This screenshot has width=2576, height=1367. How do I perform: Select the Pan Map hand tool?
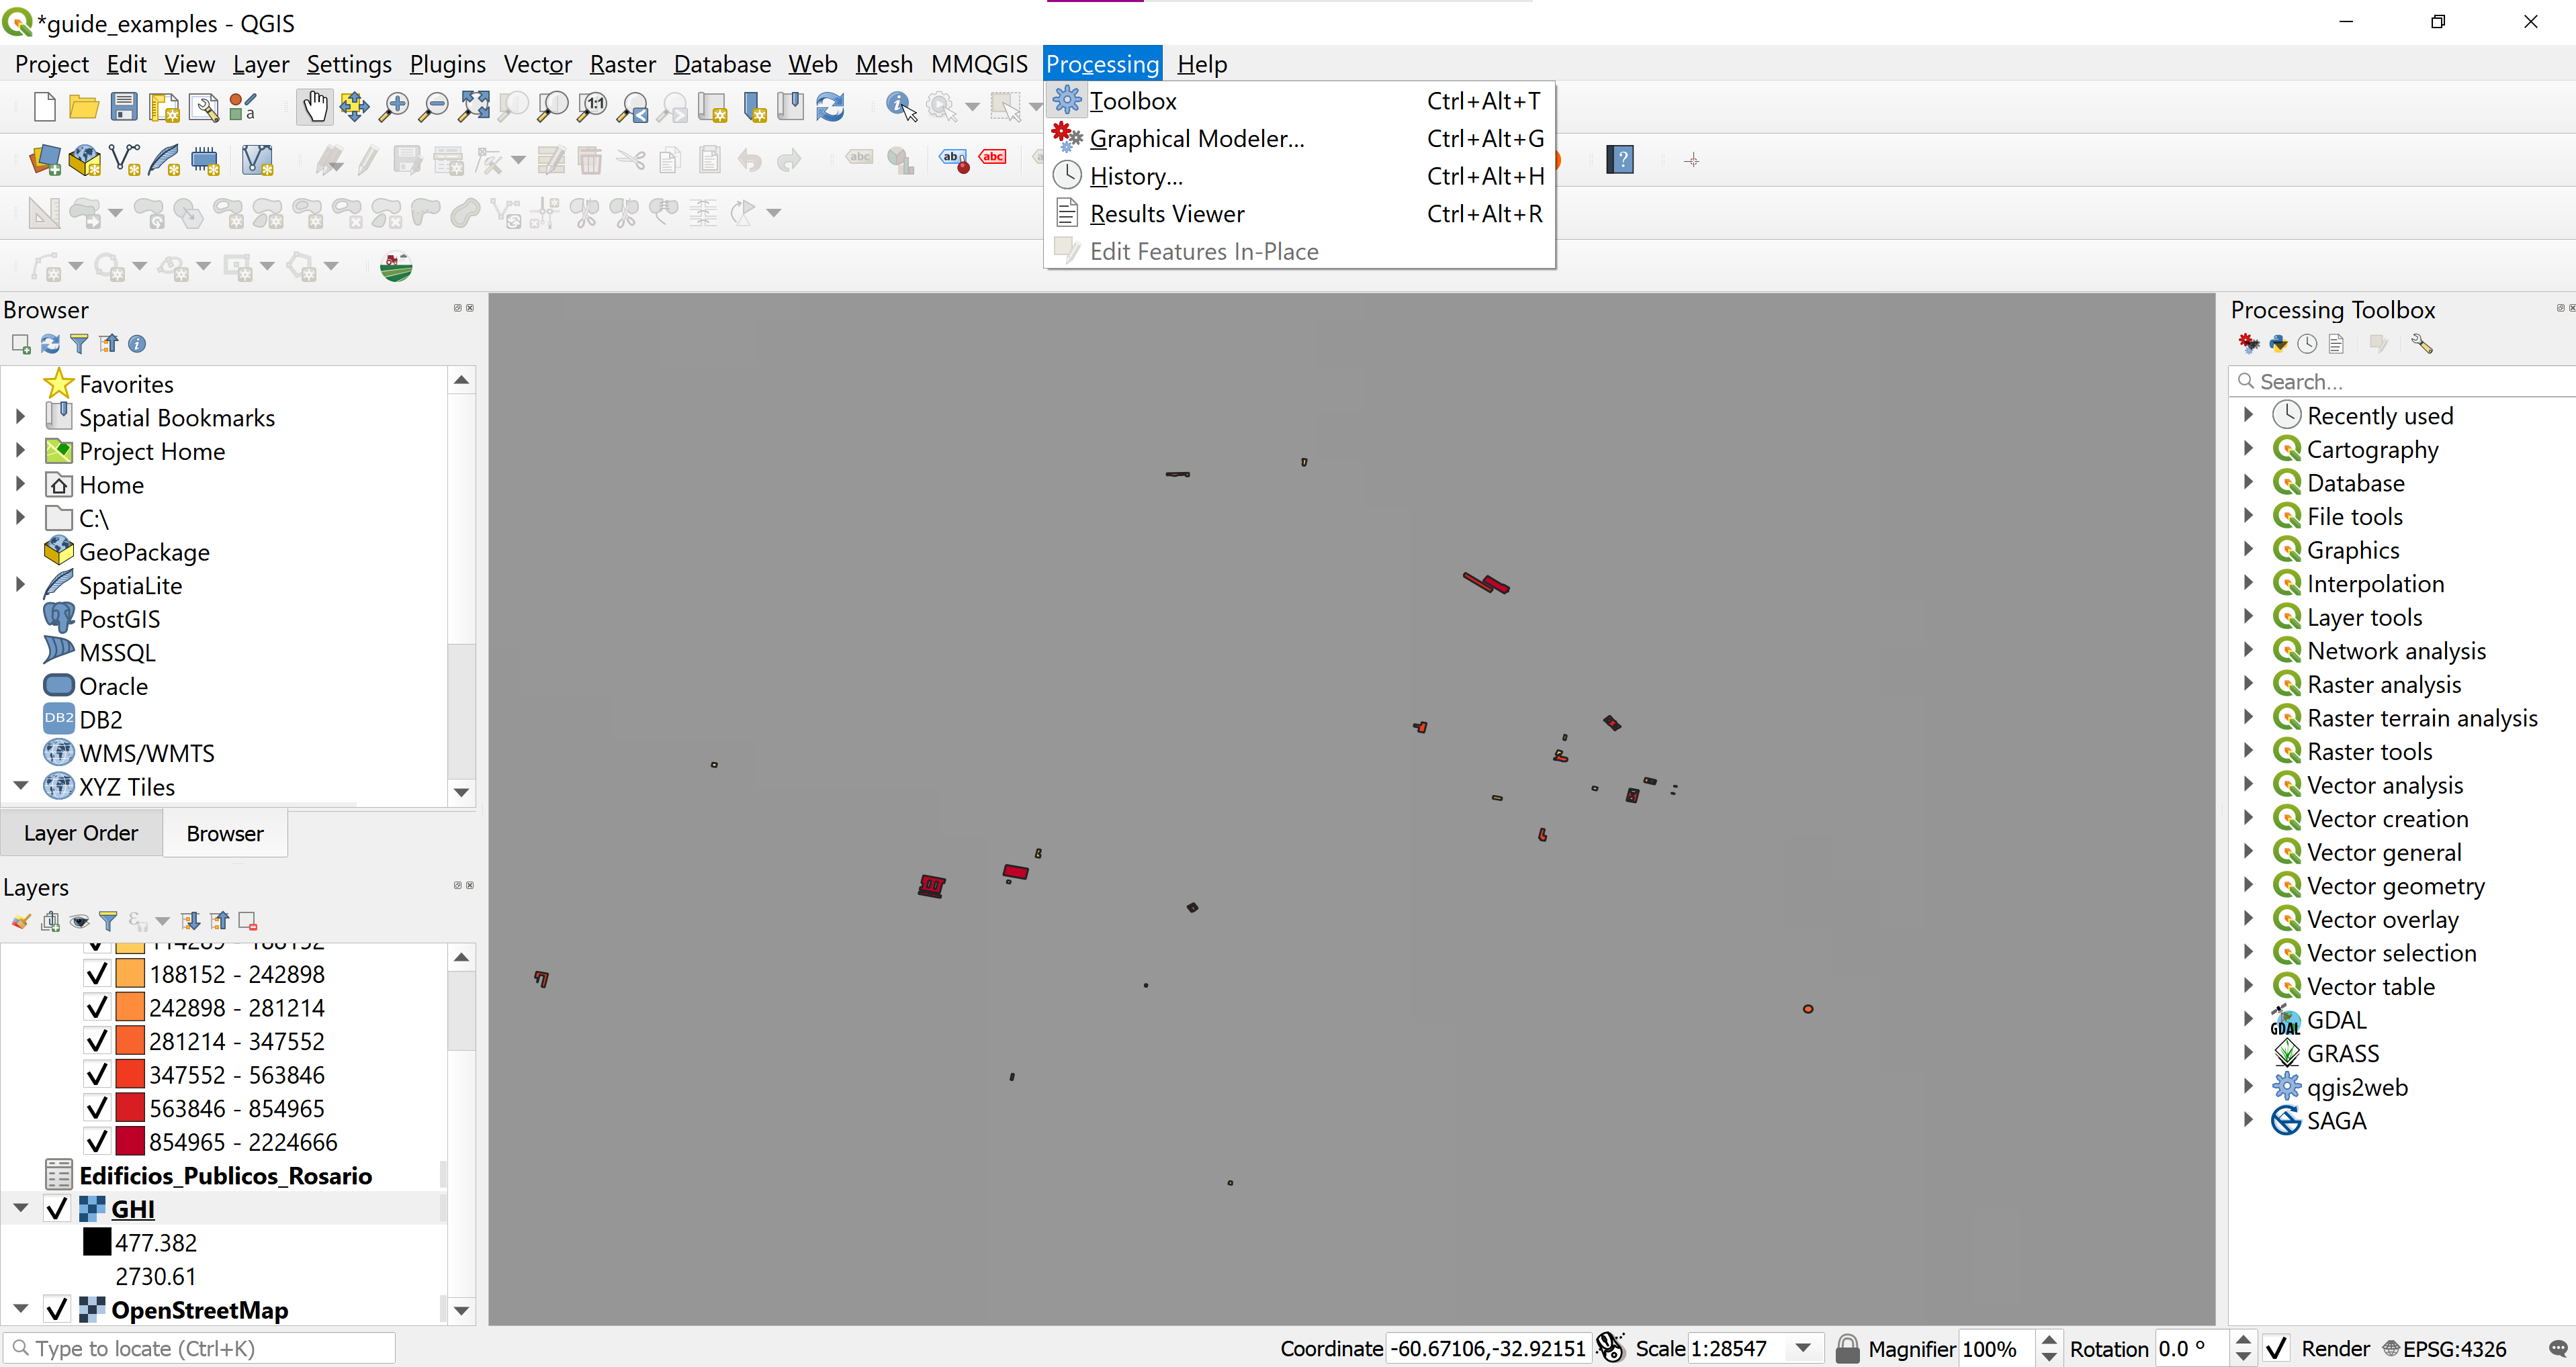[314, 107]
